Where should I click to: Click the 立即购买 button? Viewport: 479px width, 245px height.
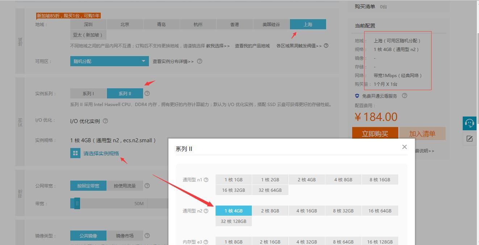pos(375,134)
